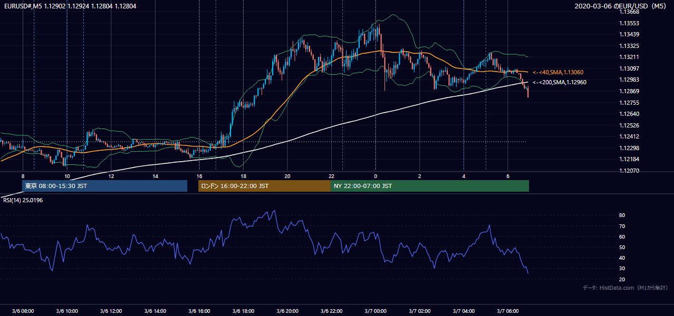Click the 200 SMA label showing 1.12960
This screenshot has width=674, height=316.
559,82
